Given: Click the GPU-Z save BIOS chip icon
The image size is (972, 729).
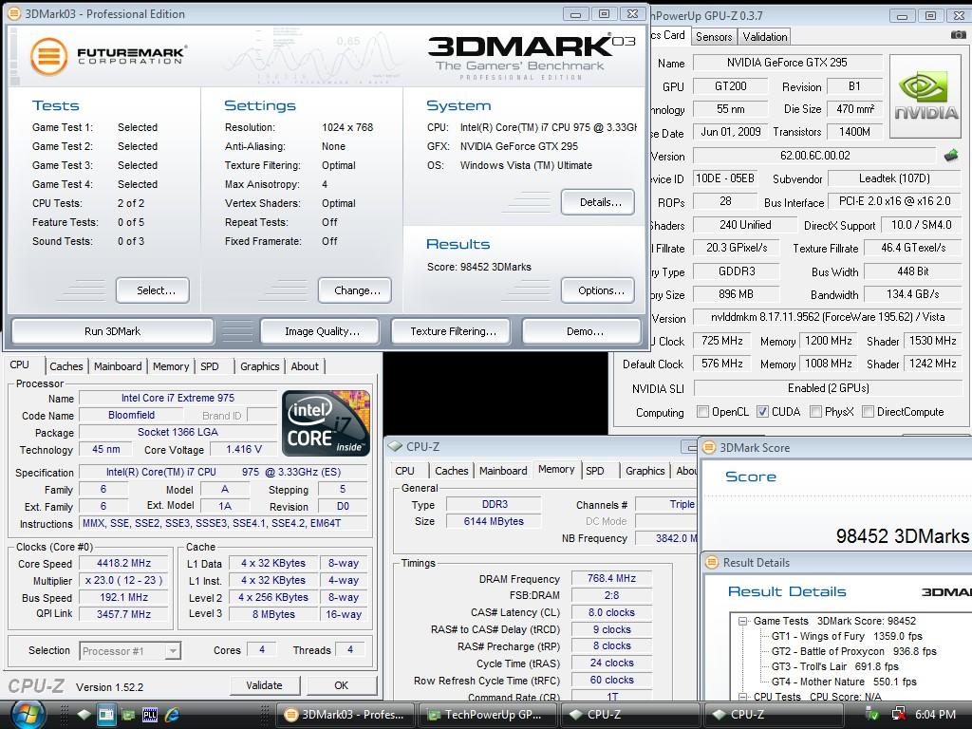Looking at the screenshot, I should pyautogui.click(x=951, y=156).
